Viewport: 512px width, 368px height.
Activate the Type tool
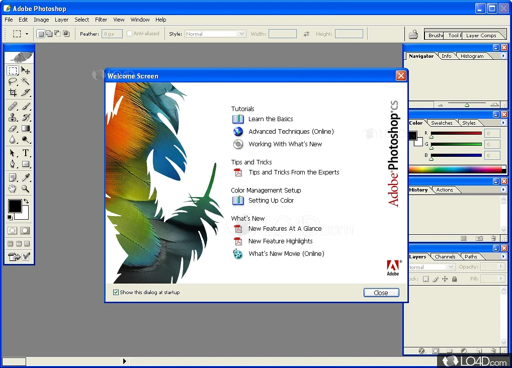point(26,153)
